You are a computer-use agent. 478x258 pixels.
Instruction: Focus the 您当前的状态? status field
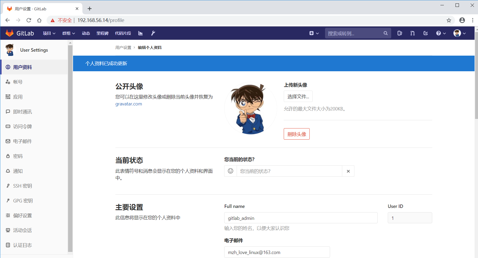pos(290,171)
